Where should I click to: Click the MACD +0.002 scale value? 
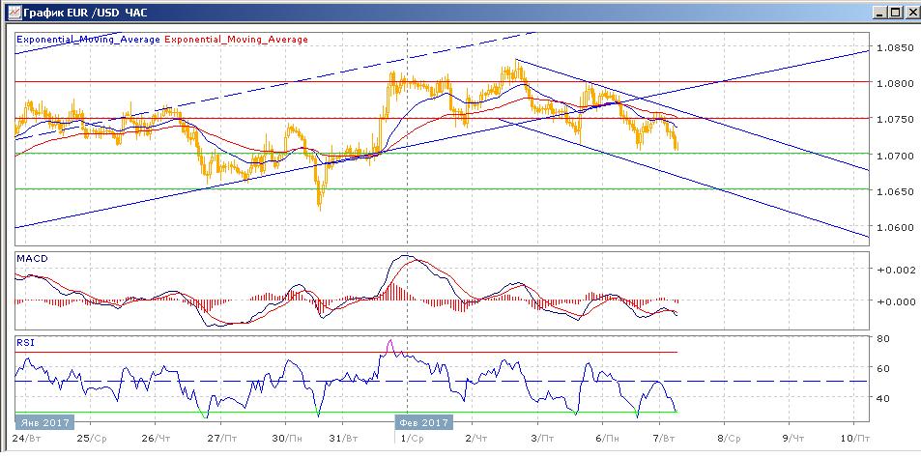(894, 271)
